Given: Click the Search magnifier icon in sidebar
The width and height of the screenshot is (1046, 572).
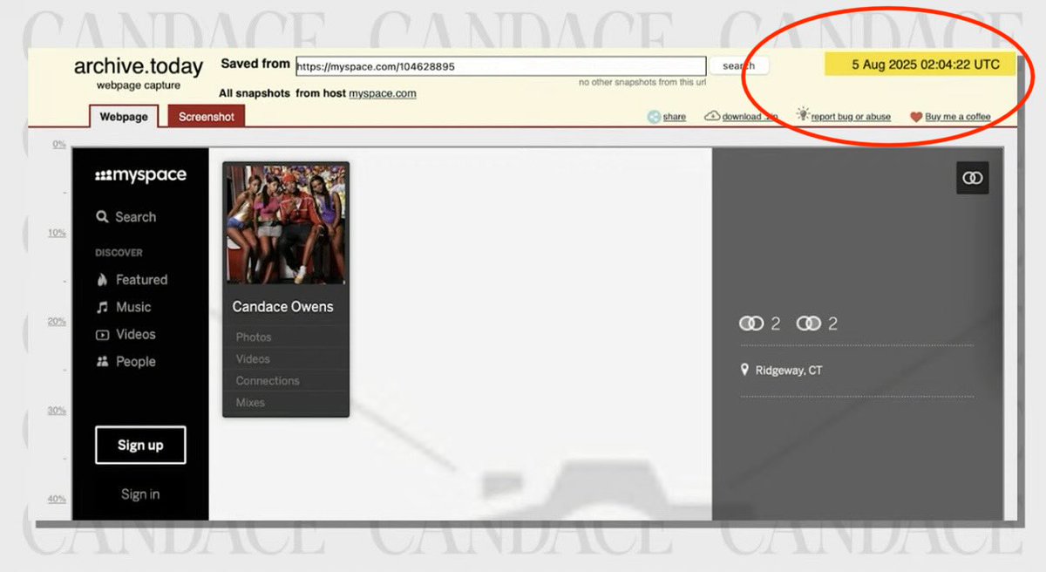Looking at the screenshot, I should [102, 217].
